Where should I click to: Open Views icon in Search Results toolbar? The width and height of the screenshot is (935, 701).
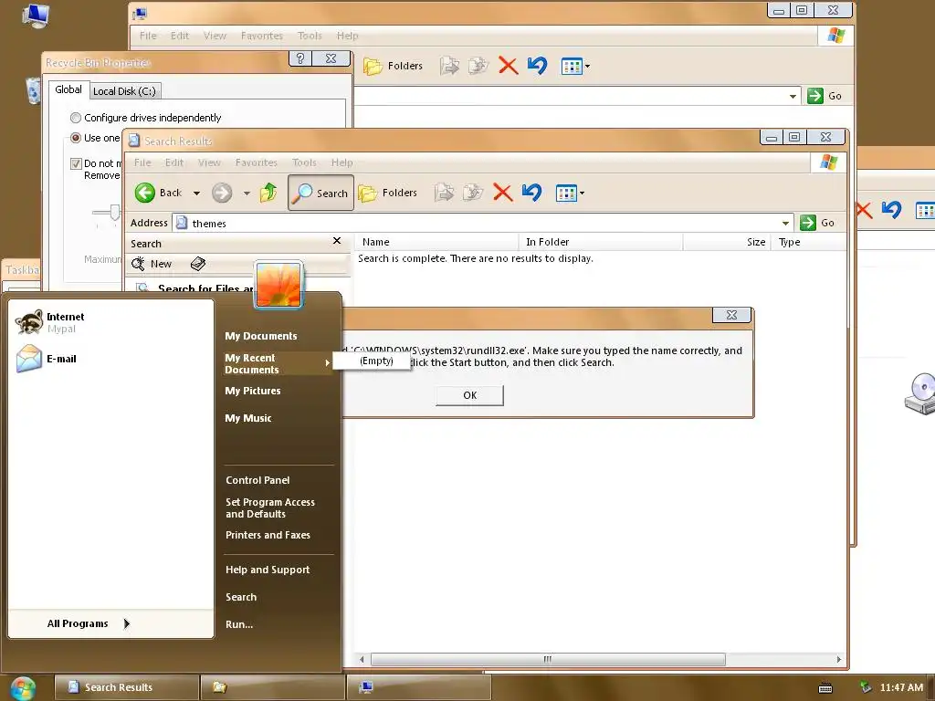(566, 194)
